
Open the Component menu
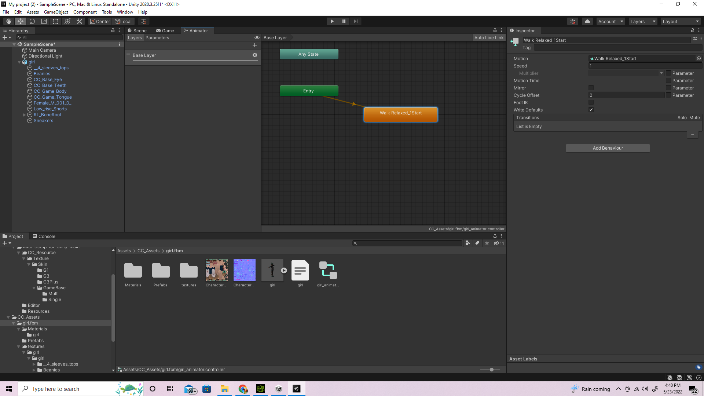(x=85, y=12)
